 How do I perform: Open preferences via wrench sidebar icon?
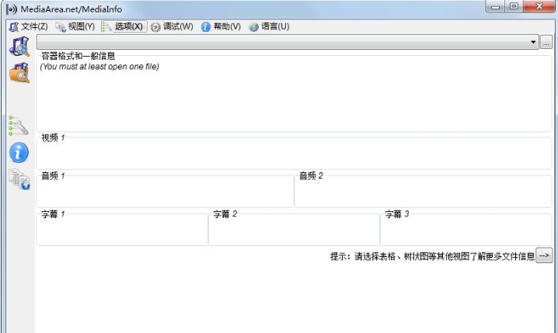point(19,126)
